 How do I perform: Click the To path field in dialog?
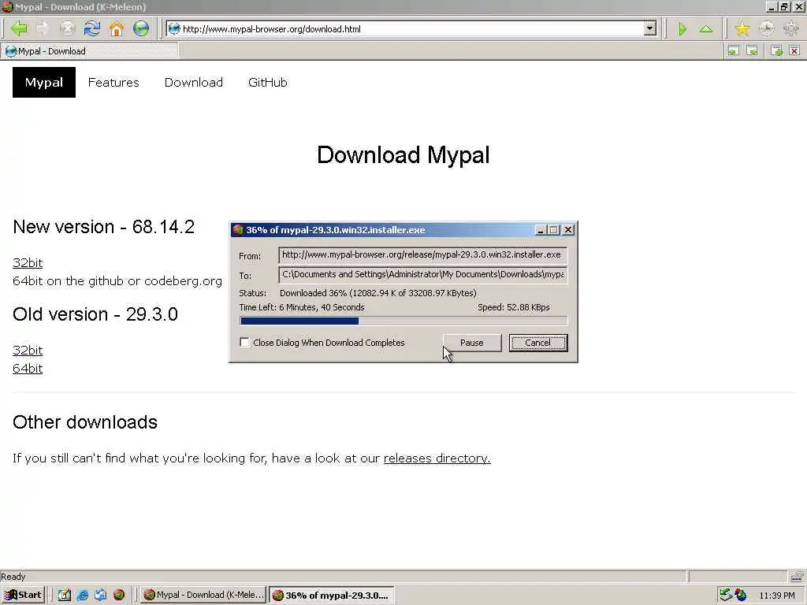point(422,275)
